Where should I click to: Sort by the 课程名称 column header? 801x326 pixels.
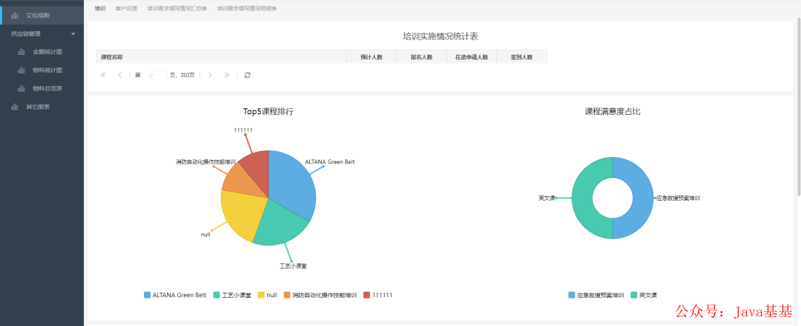[x=221, y=56]
